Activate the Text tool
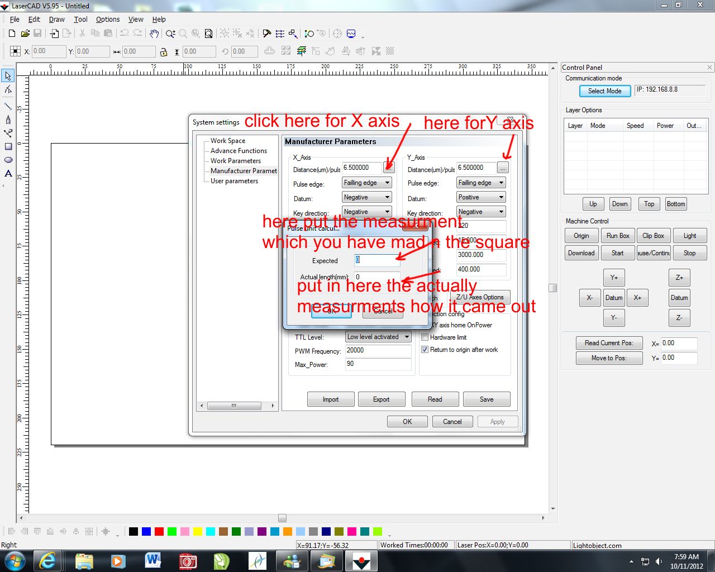This screenshot has height=572, width=715. coord(8,174)
